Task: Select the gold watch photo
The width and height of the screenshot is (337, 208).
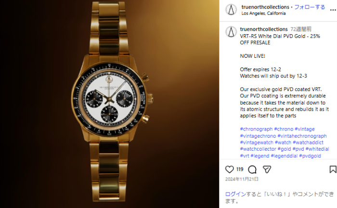Action: coord(110,104)
